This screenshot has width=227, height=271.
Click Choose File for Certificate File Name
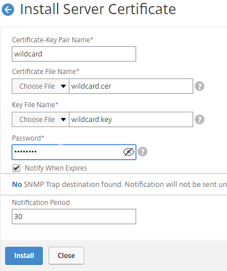pyautogui.click(x=41, y=86)
